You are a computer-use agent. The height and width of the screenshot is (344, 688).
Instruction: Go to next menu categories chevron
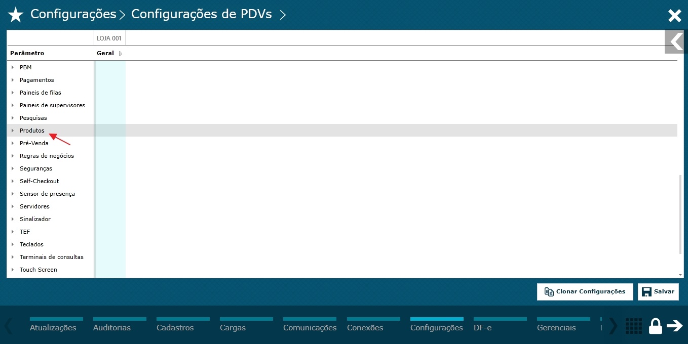pyautogui.click(x=613, y=326)
